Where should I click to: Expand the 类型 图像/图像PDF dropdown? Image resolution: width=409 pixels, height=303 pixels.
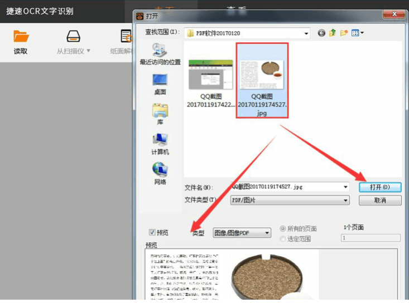tap(267, 233)
